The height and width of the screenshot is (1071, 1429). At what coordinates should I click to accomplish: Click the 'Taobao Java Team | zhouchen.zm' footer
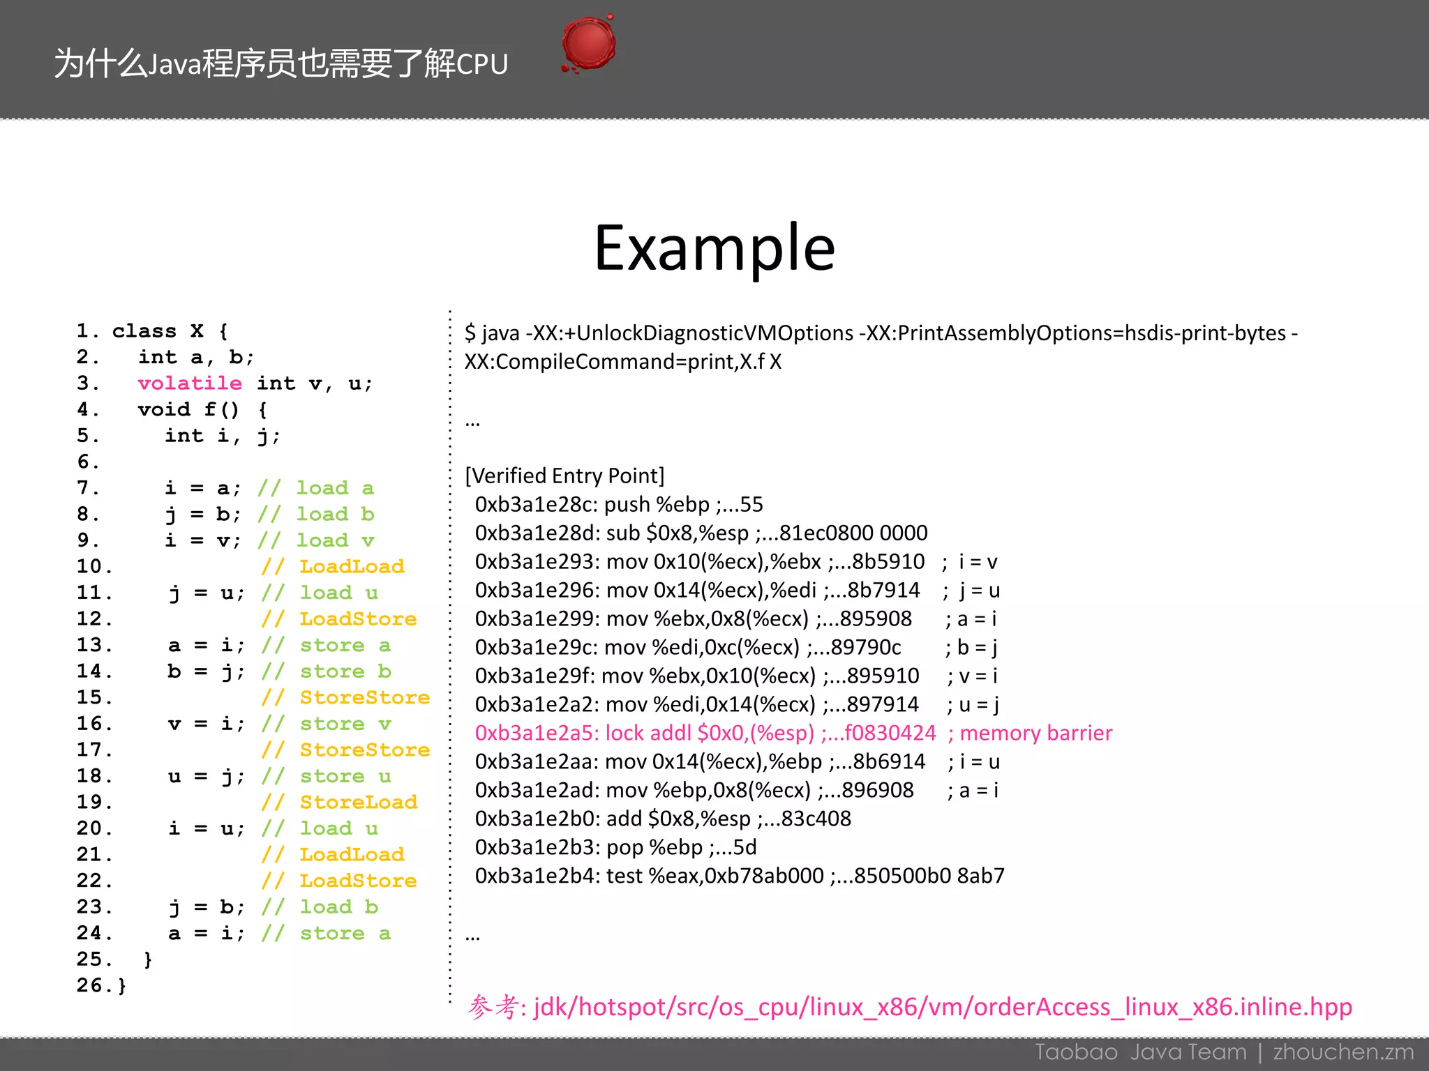click(1224, 1052)
